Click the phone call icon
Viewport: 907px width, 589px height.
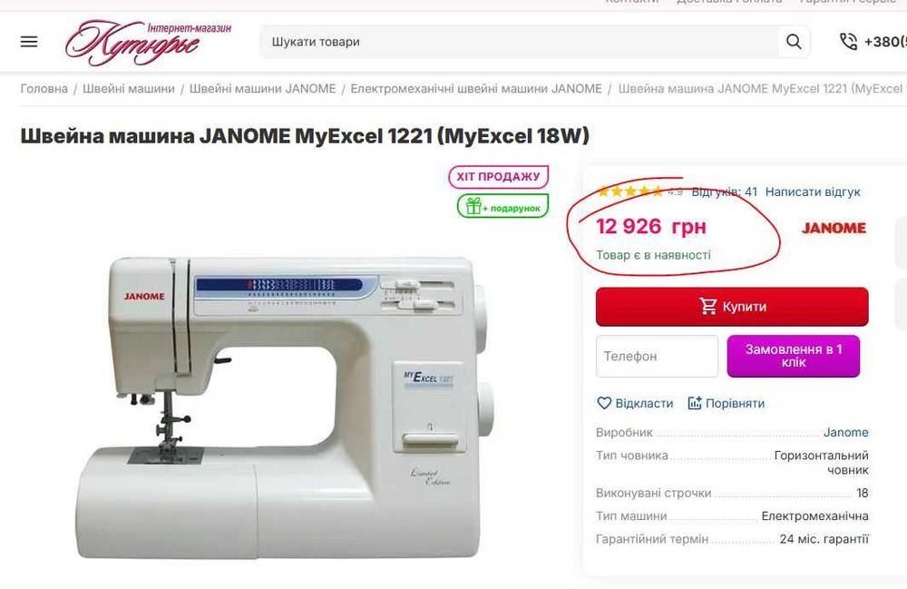click(848, 42)
